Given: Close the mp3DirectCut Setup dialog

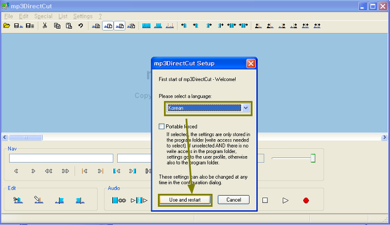Looking at the screenshot, I should (x=251, y=64).
